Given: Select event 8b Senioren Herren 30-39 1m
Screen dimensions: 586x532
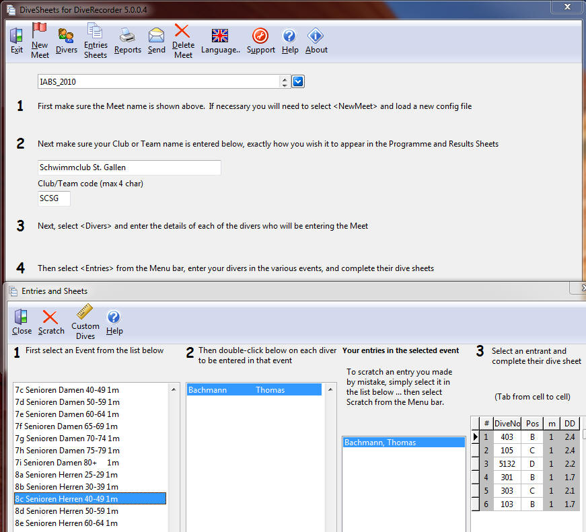Looking at the screenshot, I should point(90,487).
